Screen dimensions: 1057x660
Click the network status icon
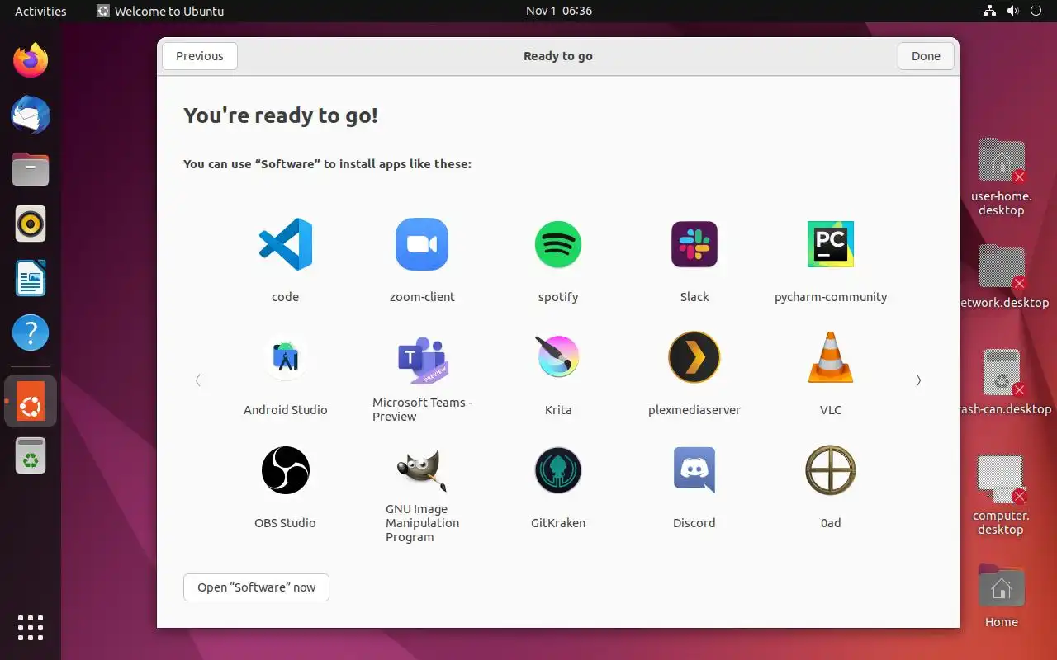[x=989, y=11]
